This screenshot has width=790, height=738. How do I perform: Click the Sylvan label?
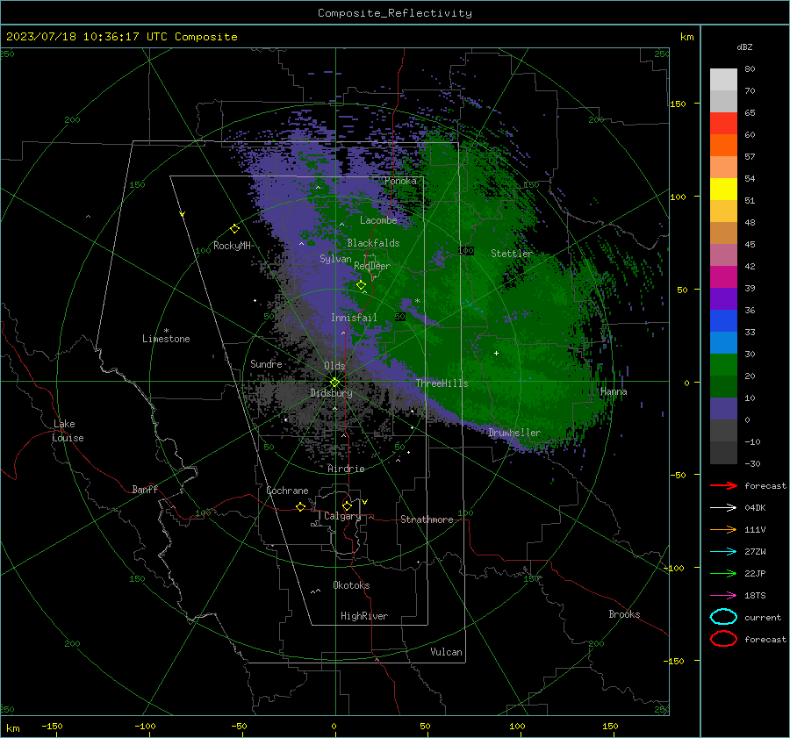point(335,259)
